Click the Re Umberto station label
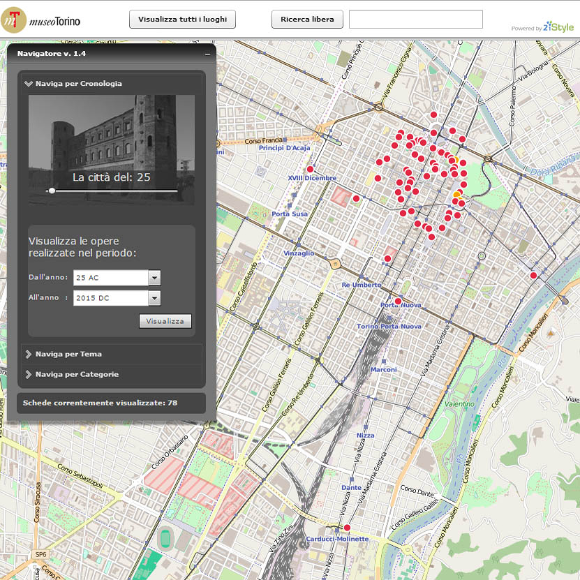Image resolution: width=580 pixels, height=580 pixels. point(362,285)
